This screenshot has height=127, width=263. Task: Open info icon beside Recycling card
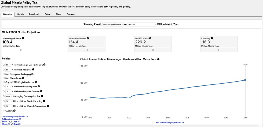212,38
